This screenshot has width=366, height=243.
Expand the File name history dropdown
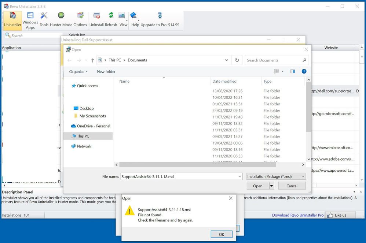(240, 176)
